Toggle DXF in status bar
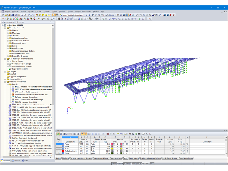This screenshot has width=228, height=171. [x=152, y=164]
